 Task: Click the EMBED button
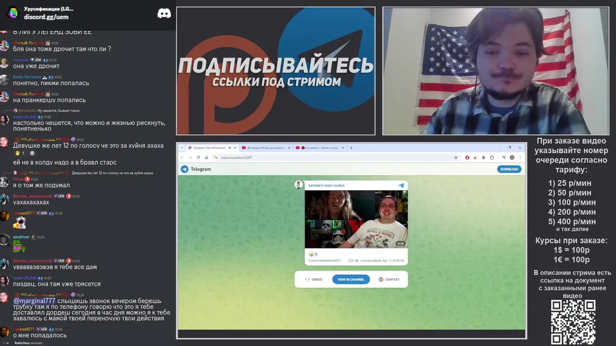pos(314,279)
